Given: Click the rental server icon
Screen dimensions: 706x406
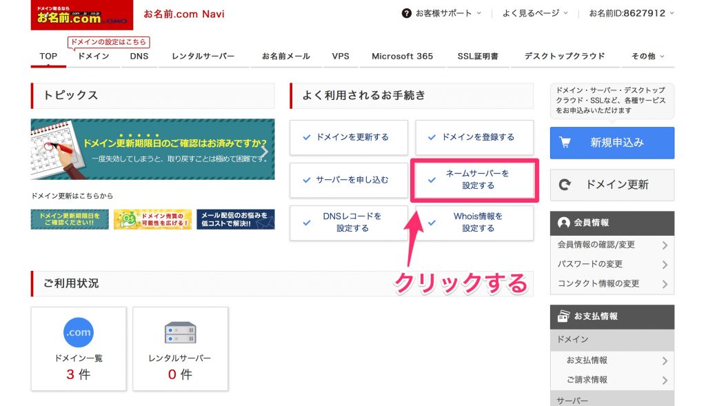Looking at the screenshot, I should coord(180,332).
